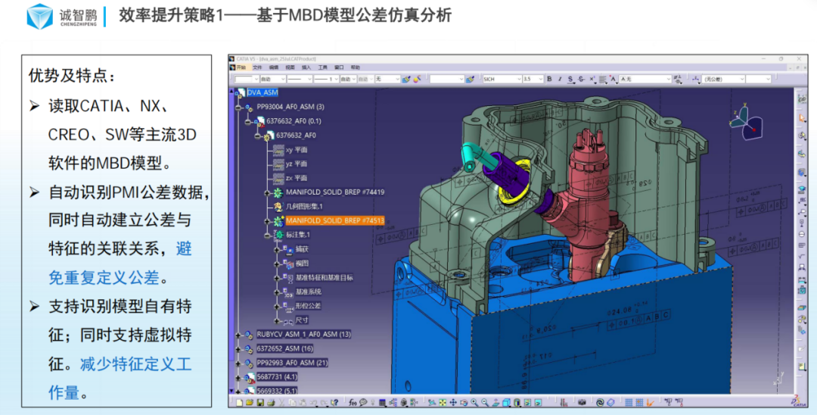This screenshot has width=817, height=415.
Task: Select the zx 平面 plane item
Action: click(296, 178)
